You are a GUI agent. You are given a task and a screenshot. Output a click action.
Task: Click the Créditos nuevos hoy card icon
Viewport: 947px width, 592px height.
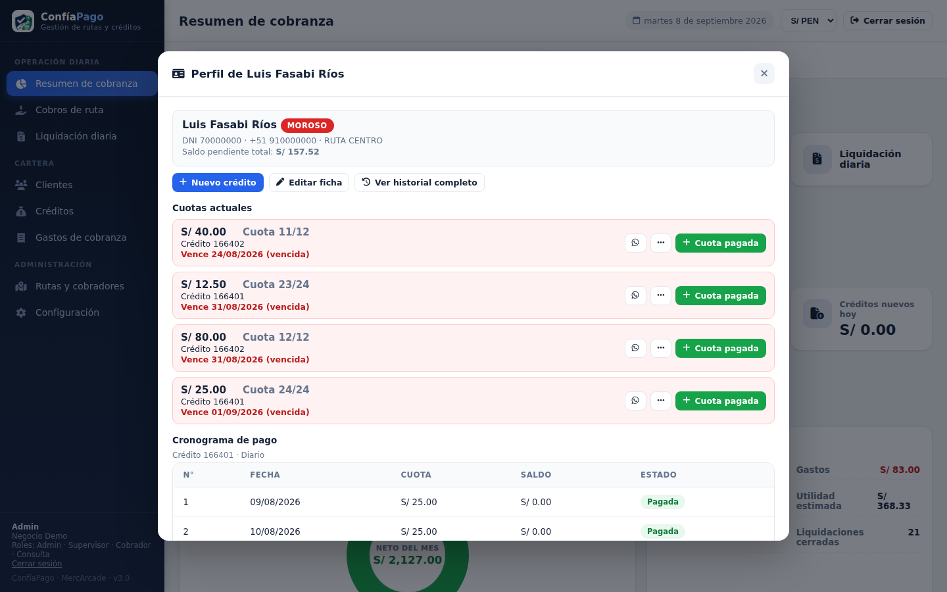[817, 314]
